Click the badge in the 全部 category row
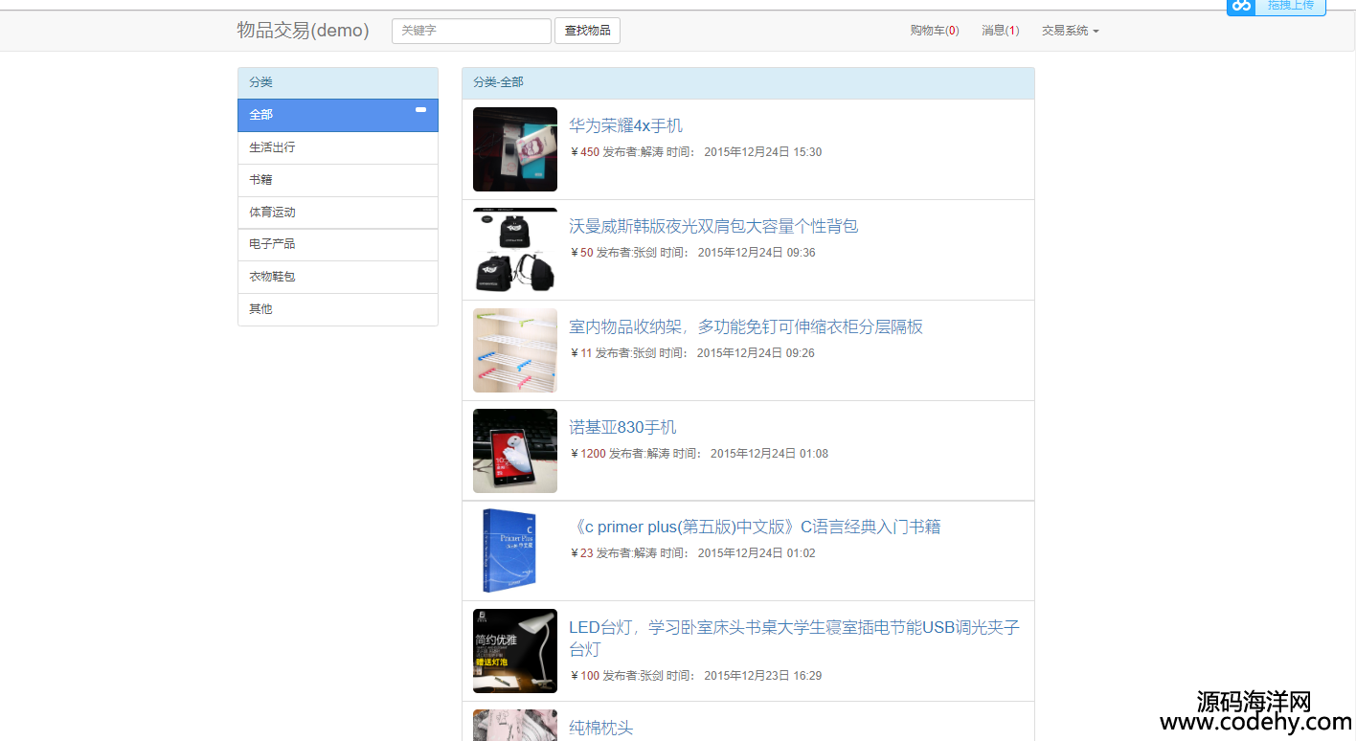This screenshot has width=1356, height=741. tap(420, 110)
